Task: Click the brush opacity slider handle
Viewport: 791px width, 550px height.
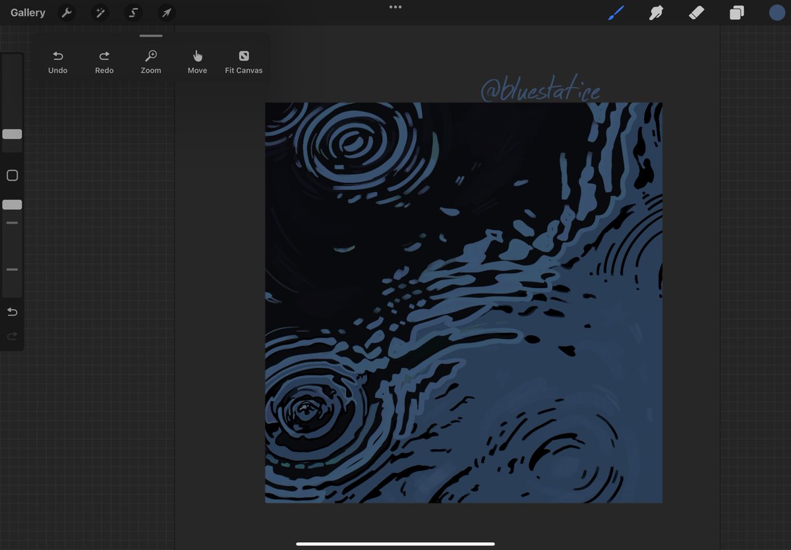Action: pyautogui.click(x=12, y=204)
